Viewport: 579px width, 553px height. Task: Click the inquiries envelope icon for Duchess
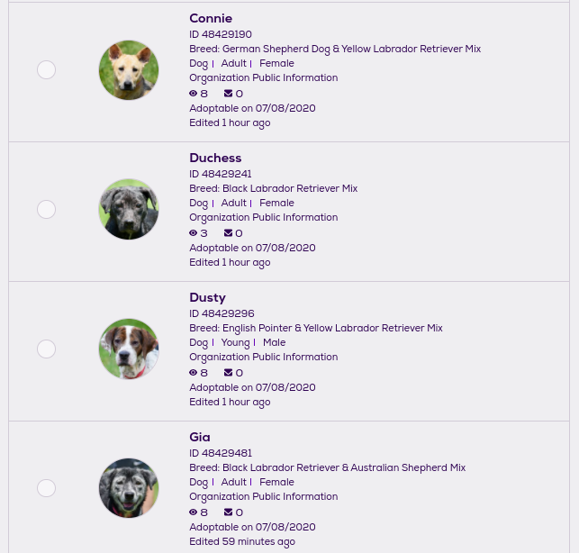(x=229, y=233)
